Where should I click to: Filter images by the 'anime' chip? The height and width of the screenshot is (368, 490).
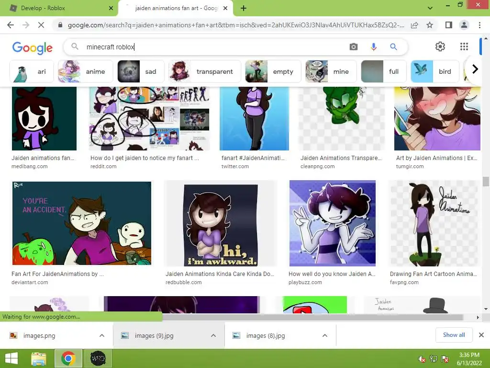[86, 71]
